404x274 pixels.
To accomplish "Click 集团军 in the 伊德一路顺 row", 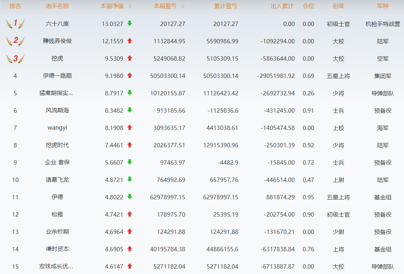I will [383, 76].
